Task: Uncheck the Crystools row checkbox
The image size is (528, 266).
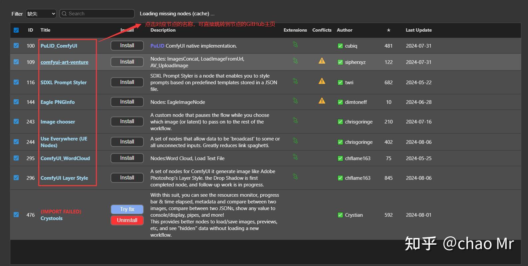Action: [16, 215]
